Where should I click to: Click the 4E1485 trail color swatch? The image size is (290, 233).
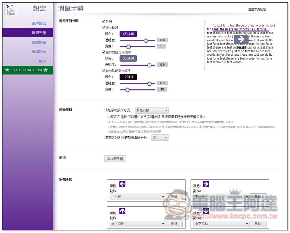point(128,34)
